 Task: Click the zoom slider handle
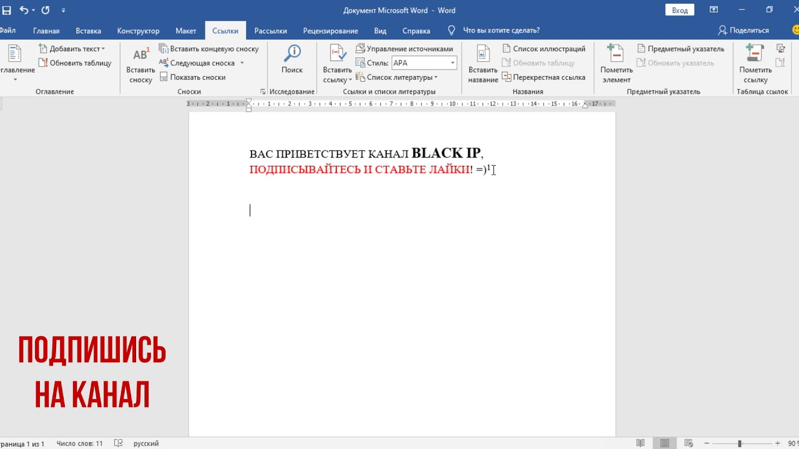tap(740, 443)
